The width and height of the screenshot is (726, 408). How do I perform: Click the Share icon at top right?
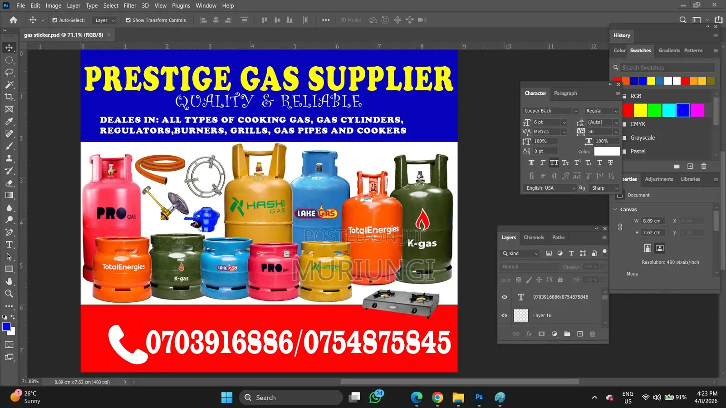click(719, 20)
